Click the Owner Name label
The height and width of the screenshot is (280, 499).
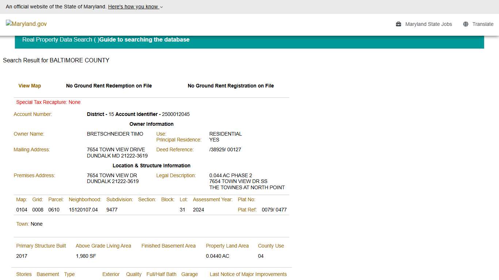click(x=29, y=134)
